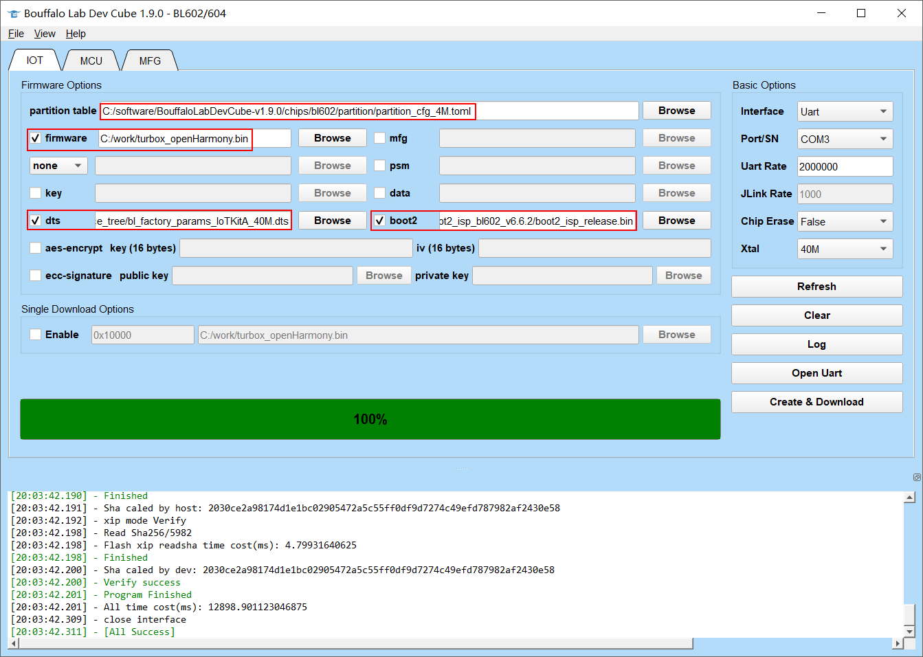This screenshot has height=657, width=923.
Task: Click the 'Flash xip readsha time cost' log line
Action: 184,545
